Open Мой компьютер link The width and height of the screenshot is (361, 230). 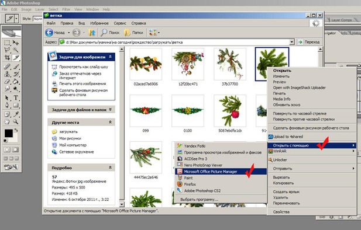73,145
